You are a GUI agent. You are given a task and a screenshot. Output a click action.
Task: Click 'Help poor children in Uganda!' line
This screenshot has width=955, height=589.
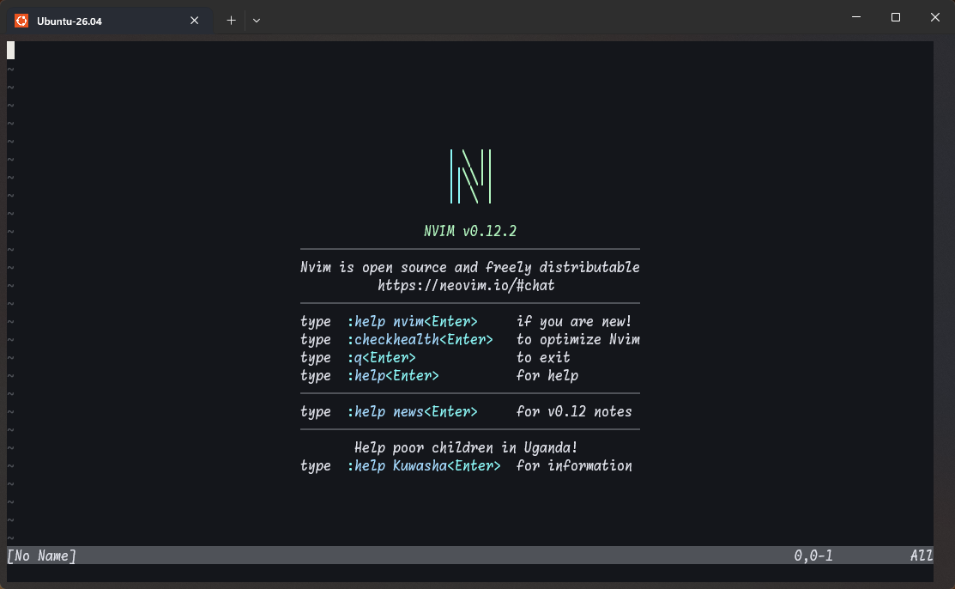(x=466, y=447)
